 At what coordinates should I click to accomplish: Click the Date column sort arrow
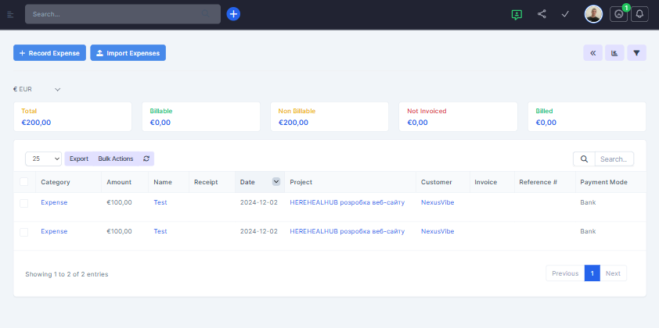pos(276,182)
